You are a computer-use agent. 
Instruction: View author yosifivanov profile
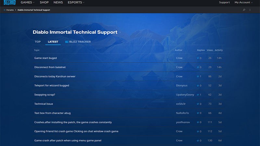coord(183,122)
